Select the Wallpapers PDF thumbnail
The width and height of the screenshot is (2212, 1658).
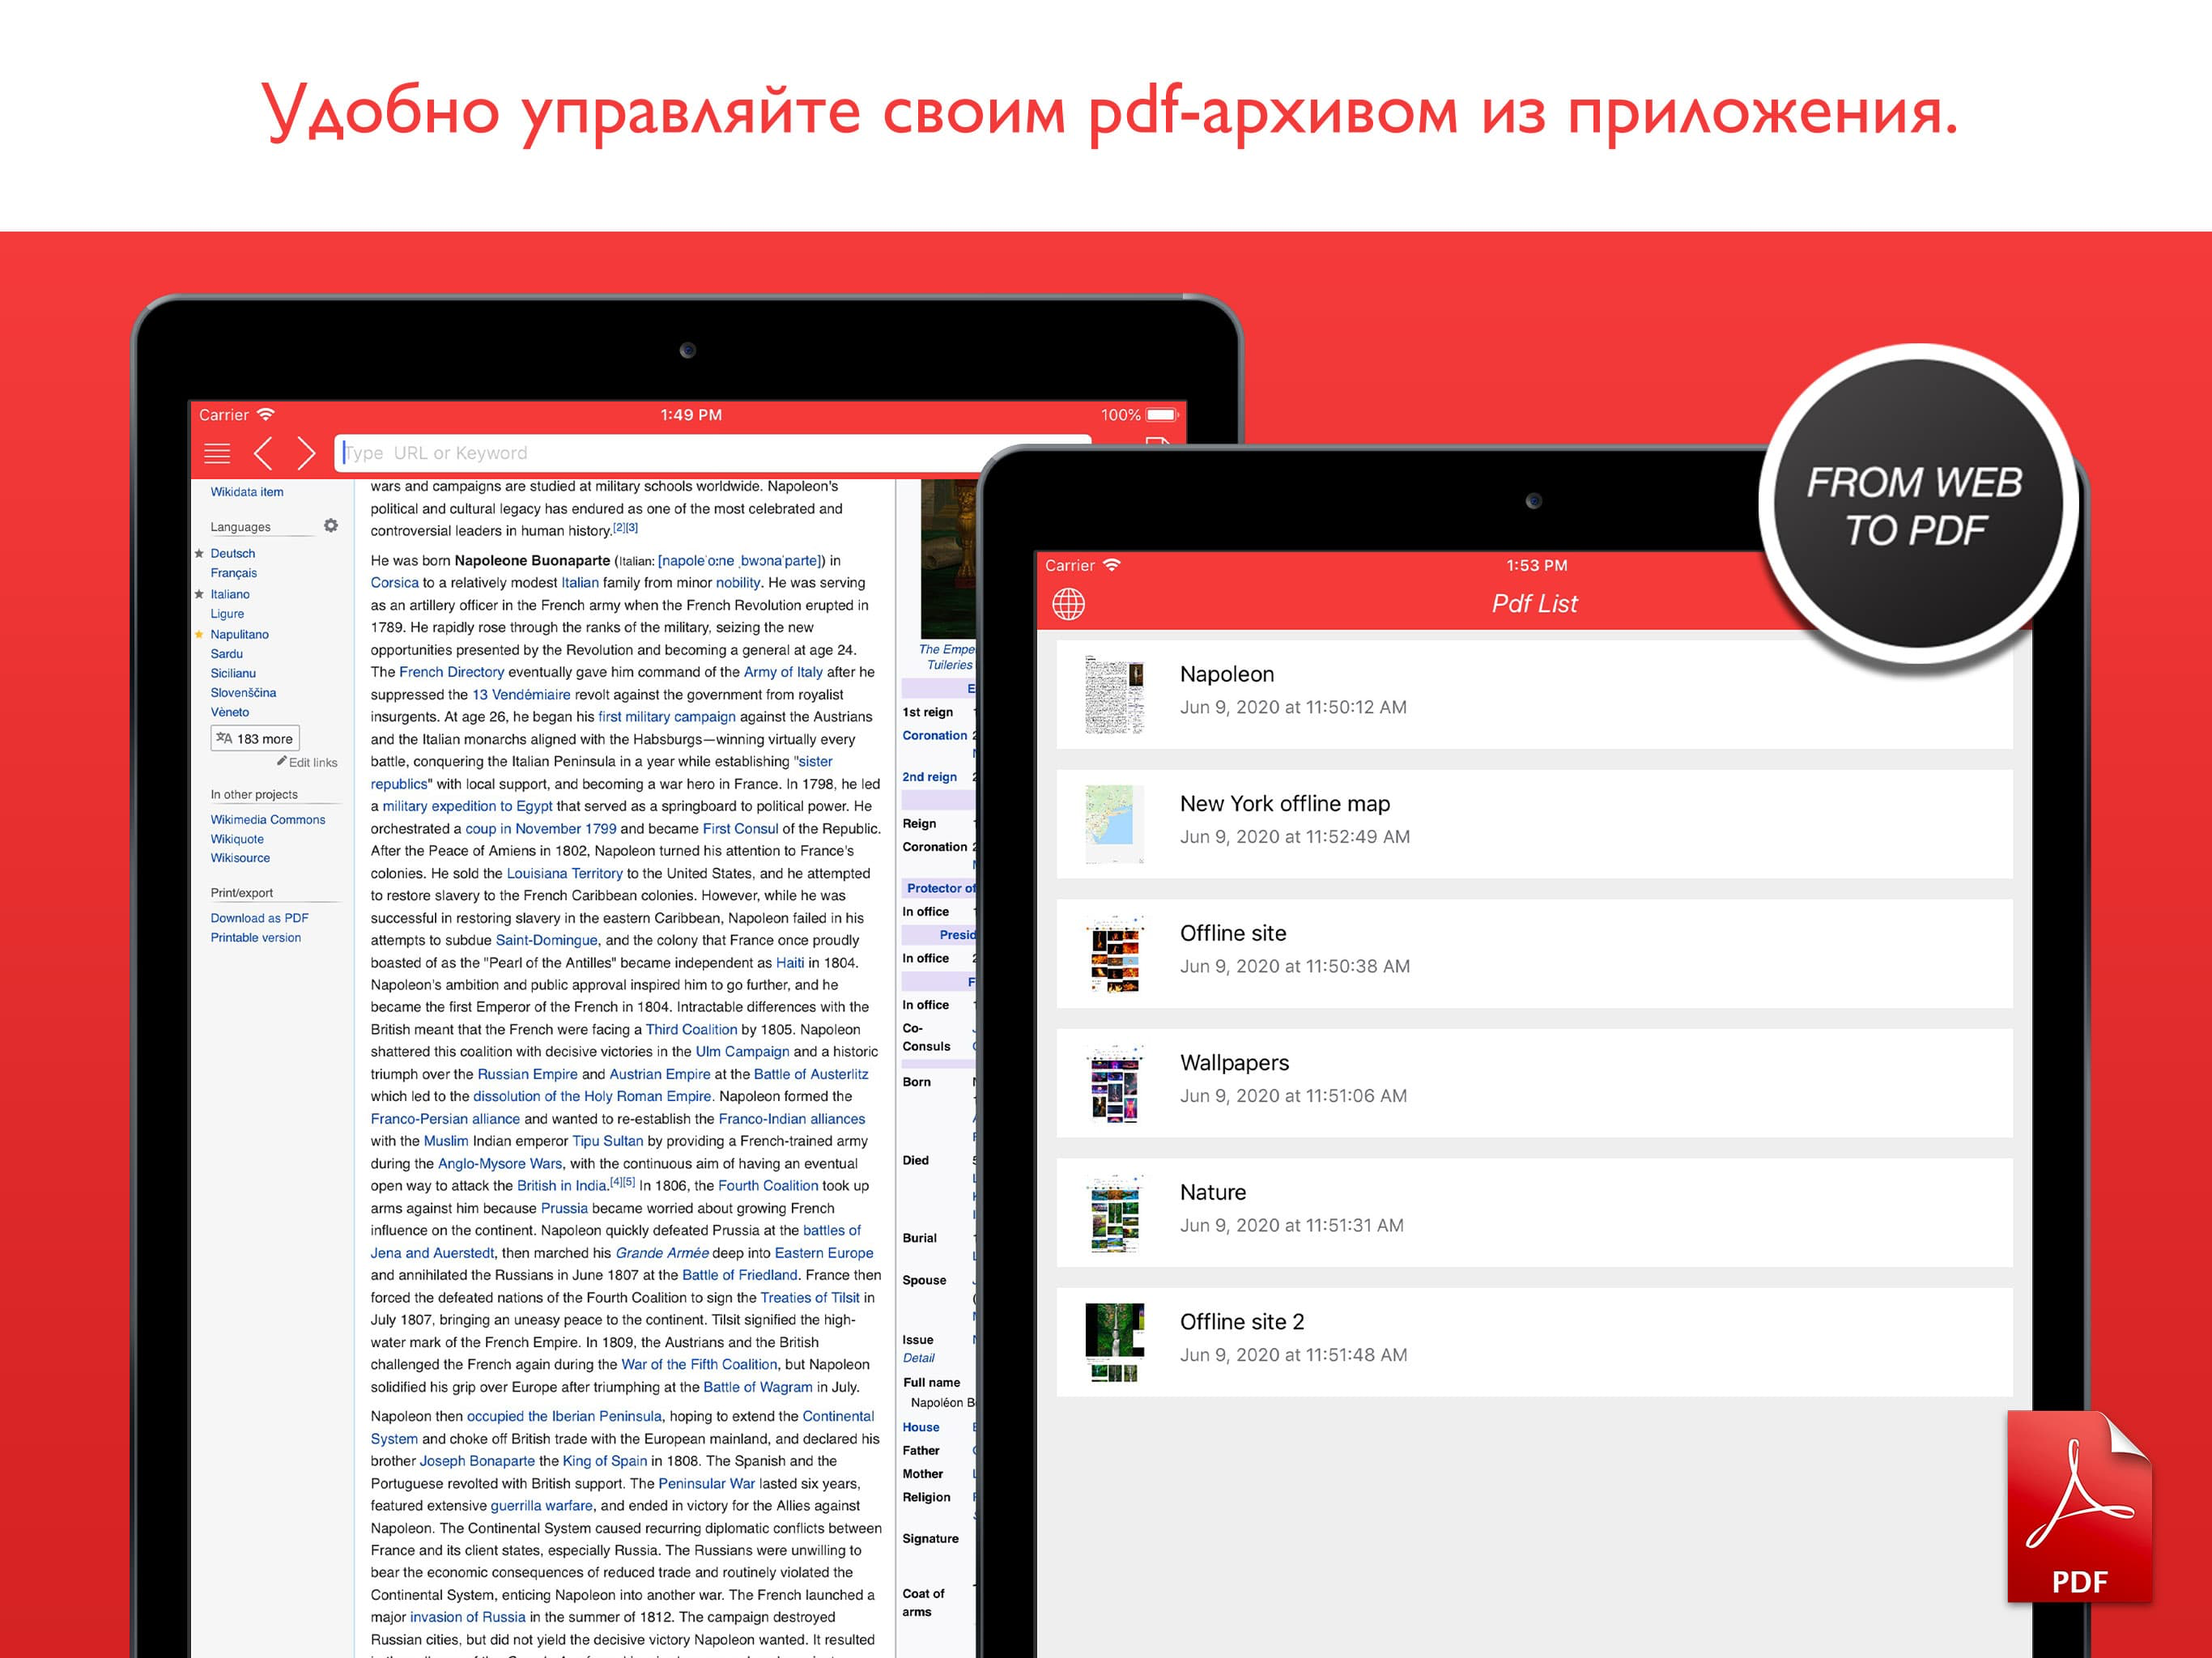(1114, 1084)
